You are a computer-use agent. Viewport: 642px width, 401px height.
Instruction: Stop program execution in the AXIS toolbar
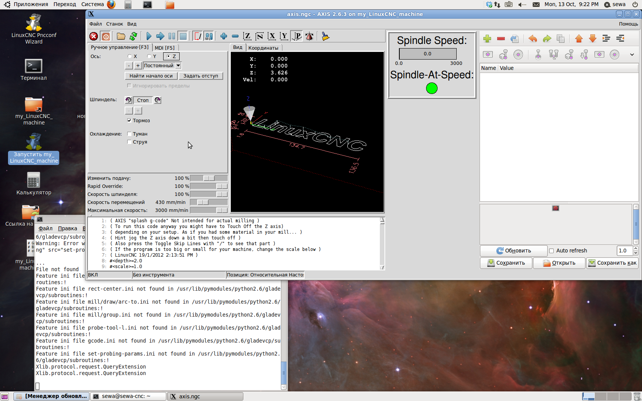pos(183,36)
